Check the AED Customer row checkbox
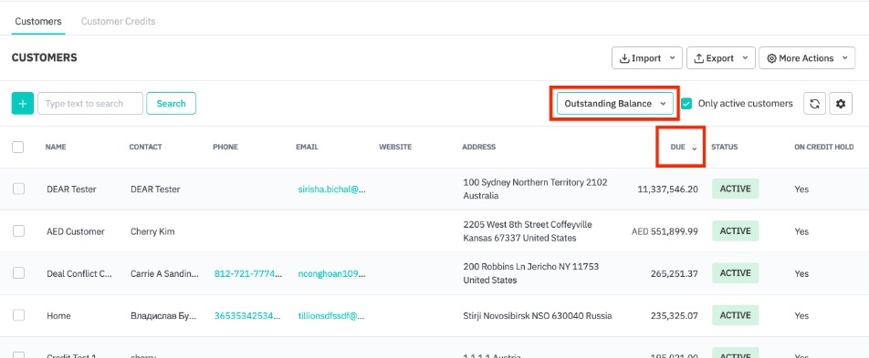Viewport: 869px width, 358px height. coord(19,231)
